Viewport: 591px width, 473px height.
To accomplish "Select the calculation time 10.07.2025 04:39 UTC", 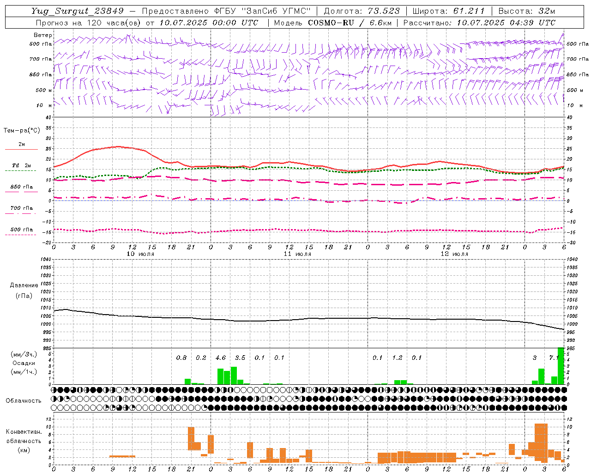I will (x=506, y=23).
